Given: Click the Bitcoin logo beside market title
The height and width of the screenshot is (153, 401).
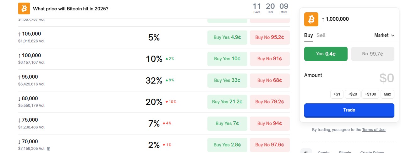Looking at the screenshot, I should point(24,8).
